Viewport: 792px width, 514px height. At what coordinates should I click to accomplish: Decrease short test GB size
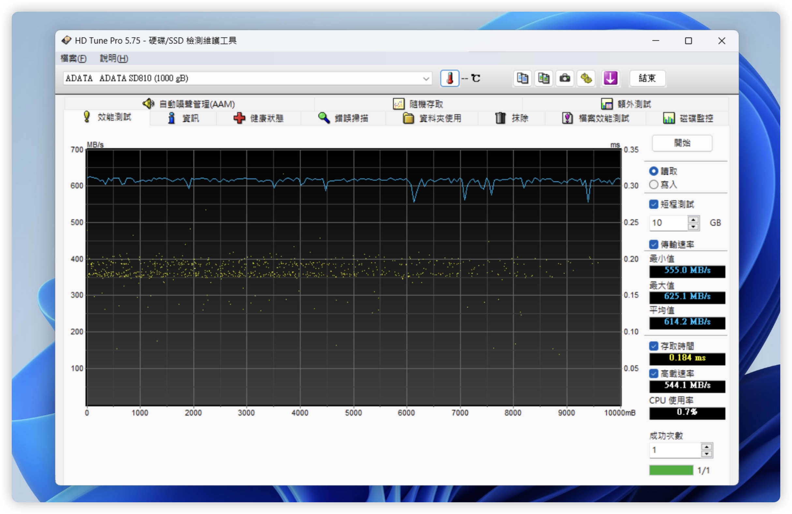(x=693, y=227)
